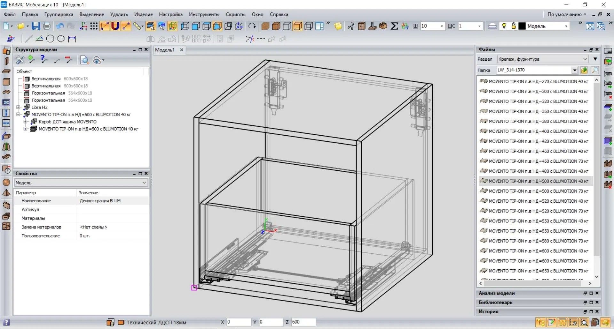Viewport: 614px width, 329px height.
Task: Toggle the layer padlock icon
Action: click(513, 26)
